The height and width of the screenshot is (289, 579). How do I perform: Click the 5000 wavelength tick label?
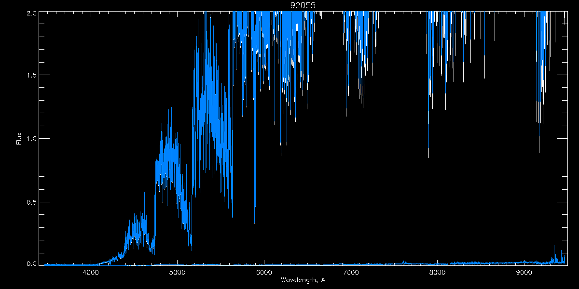tap(177, 273)
